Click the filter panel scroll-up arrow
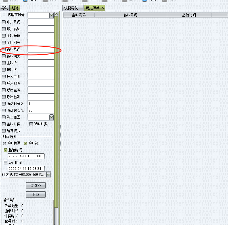 point(56,14)
